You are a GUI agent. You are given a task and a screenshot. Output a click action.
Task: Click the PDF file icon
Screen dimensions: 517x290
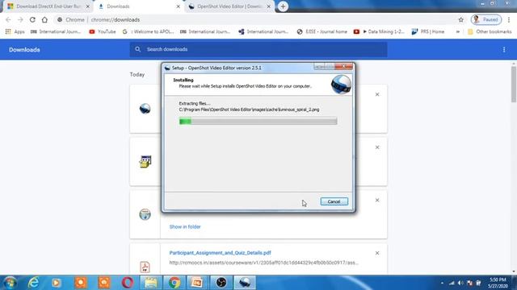[x=145, y=267]
